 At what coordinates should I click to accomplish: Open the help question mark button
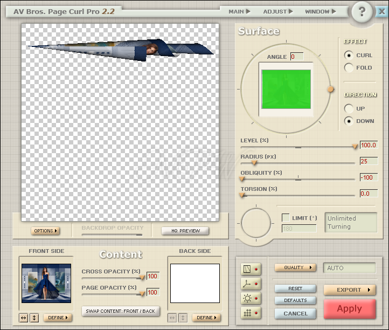click(x=362, y=11)
